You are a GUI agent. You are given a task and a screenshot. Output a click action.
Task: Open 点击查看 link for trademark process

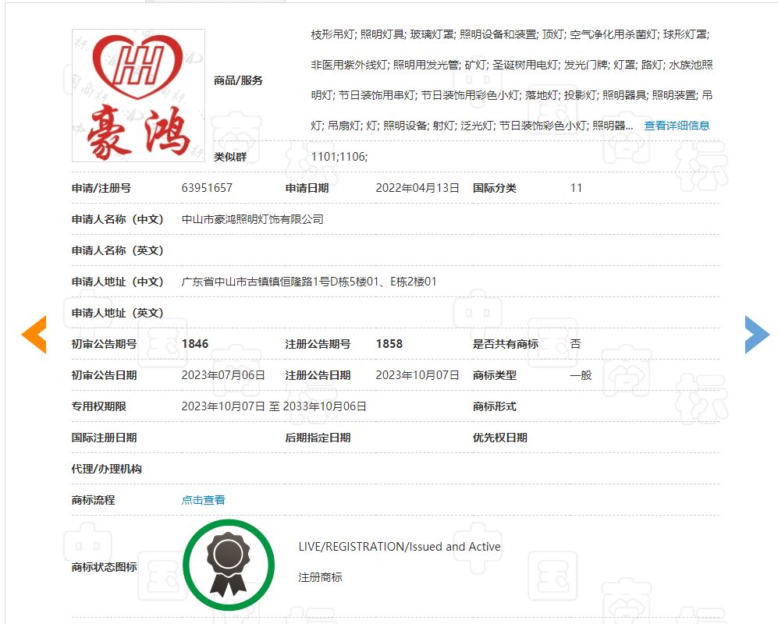(x=203, y=500)
